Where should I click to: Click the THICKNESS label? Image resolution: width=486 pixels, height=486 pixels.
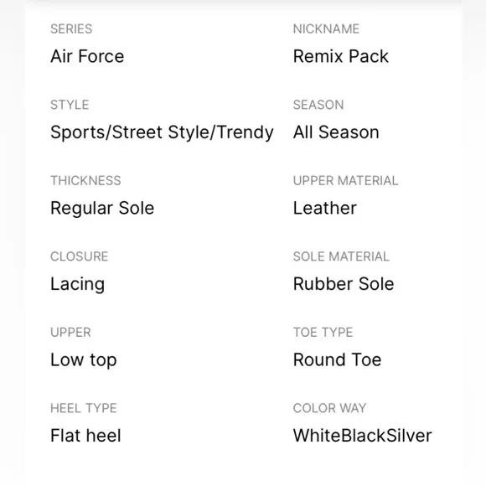(85, 181)
